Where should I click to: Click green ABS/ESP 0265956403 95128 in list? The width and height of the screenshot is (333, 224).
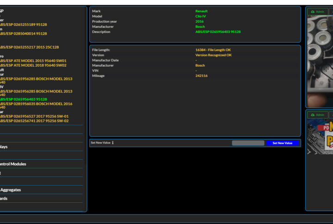point(23,99)
